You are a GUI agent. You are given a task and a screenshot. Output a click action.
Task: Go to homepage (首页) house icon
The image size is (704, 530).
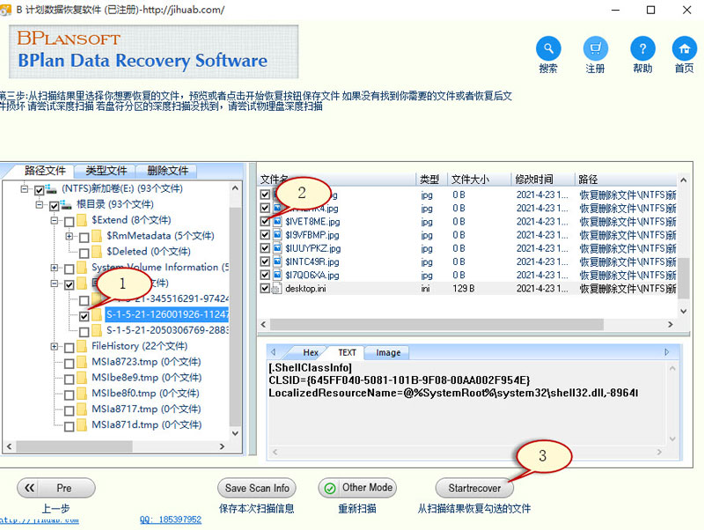[684, 48]
